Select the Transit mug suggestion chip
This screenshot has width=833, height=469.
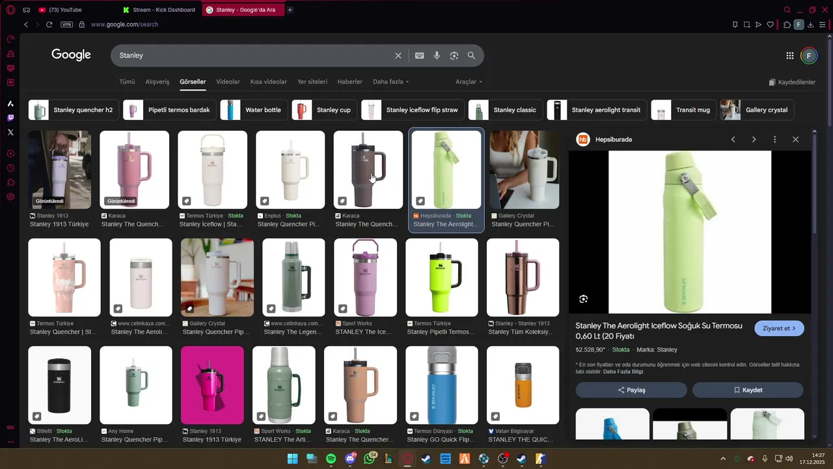[684, 110]
